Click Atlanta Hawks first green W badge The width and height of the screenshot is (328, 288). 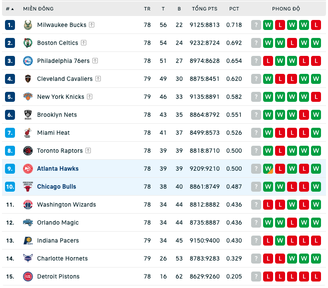coord(268,169)
